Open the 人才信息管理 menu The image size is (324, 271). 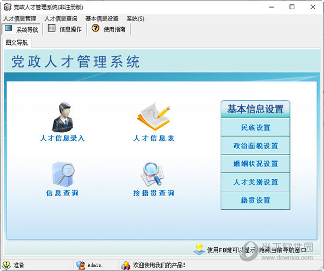point(19,18)
